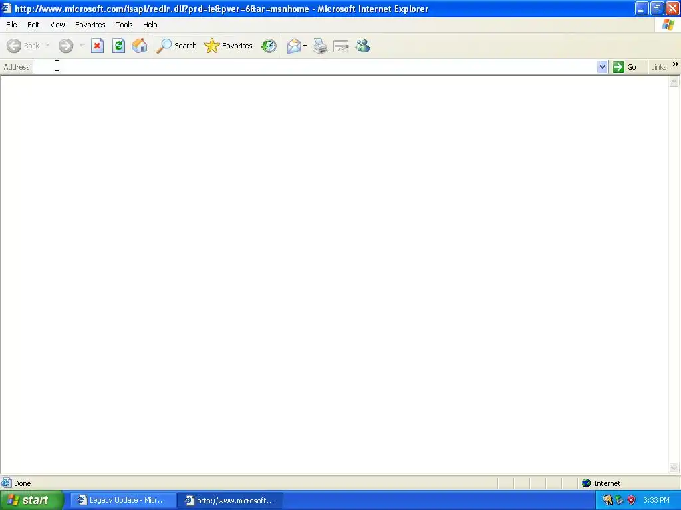Select the http://www.microsoft taskbar window button
Viewport: 681px width, 510px height.
(231, 500)
